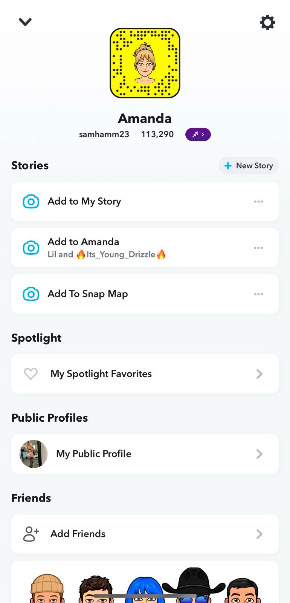Viewport: 290px width, 603px height.
Task: Open My Public Profile photo thumbnail
Action: (x=34, y=454)
